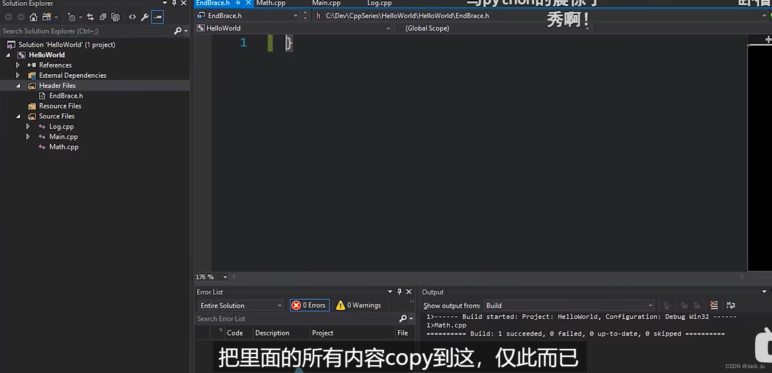
Task: Sort by the Project column header
Action: (323, 333)
